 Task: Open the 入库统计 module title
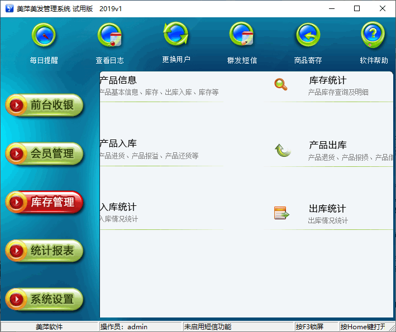pyautogui.click(x=118, y=207)
